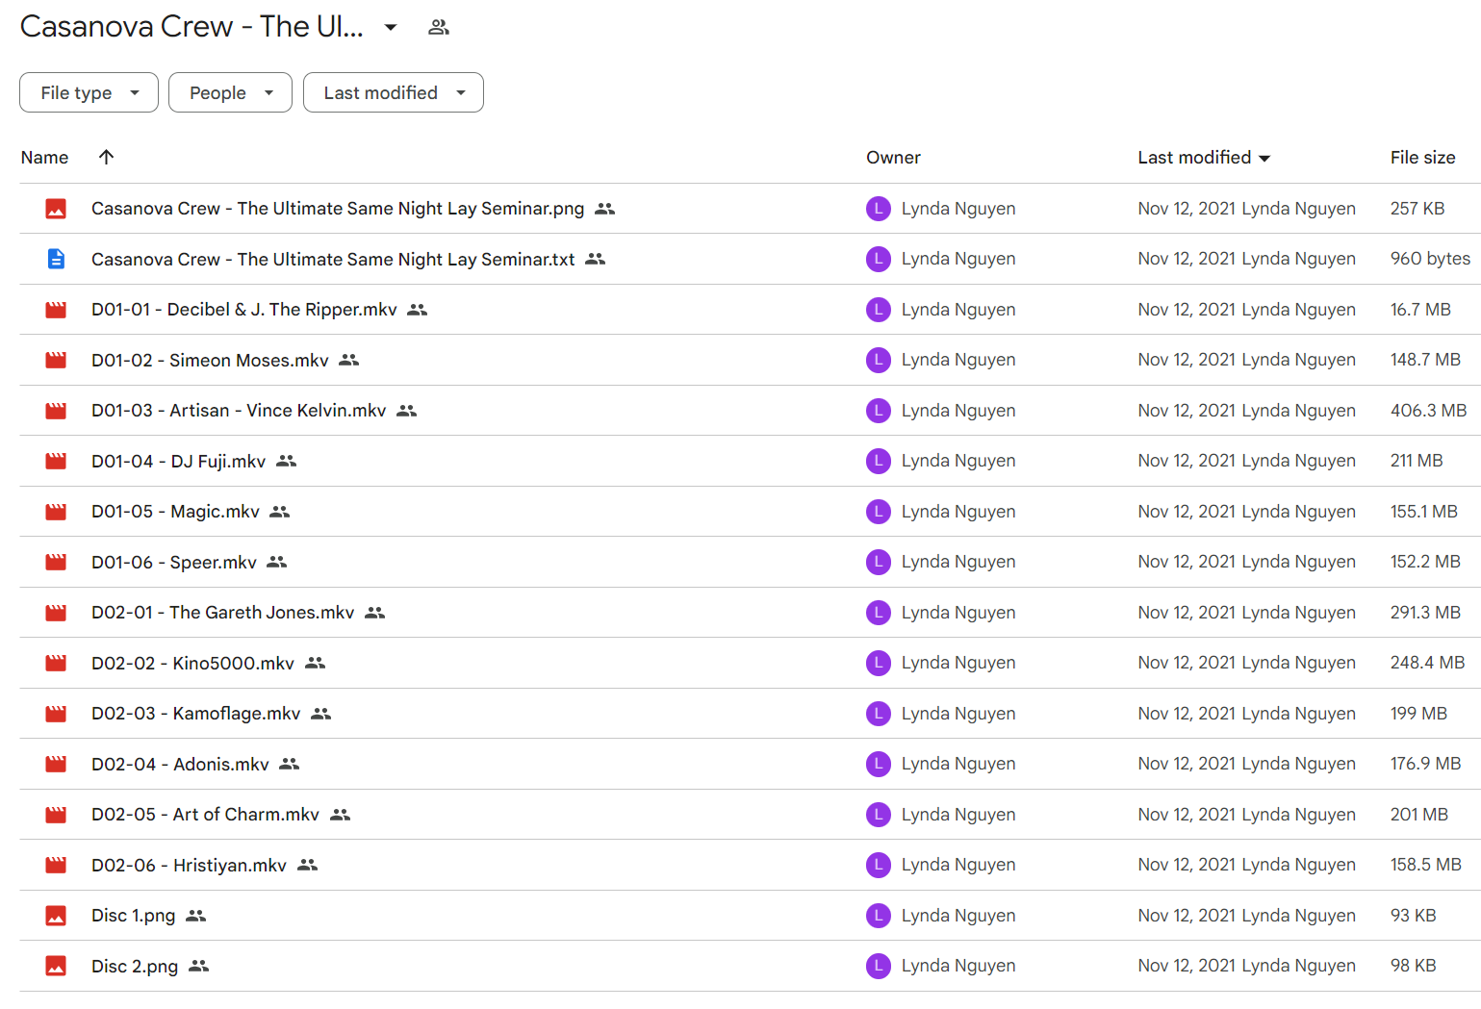Reverse sort direction with up arrow
This screenshot has height=1009, width=1481.
pyautogui.click(x=107, y=157)
